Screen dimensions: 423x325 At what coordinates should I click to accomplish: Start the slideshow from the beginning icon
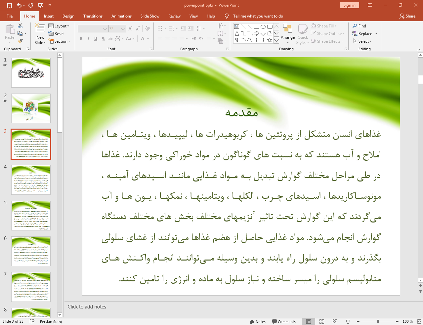coord(40,5)
